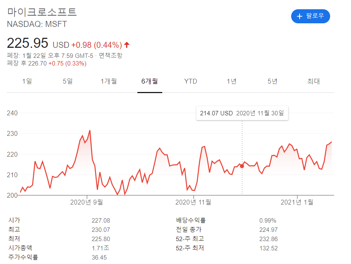Click the 팔로우 follow button
351x264 pixels.
(310, 16)
